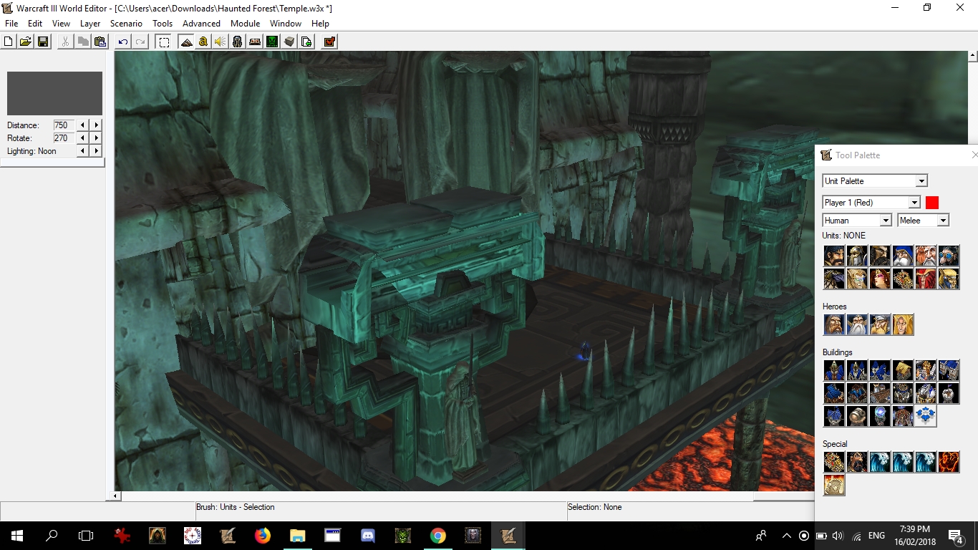Open the Tools menu
Image resolution: width=978 pixels, height=550 pixels.
pos(163,24)
